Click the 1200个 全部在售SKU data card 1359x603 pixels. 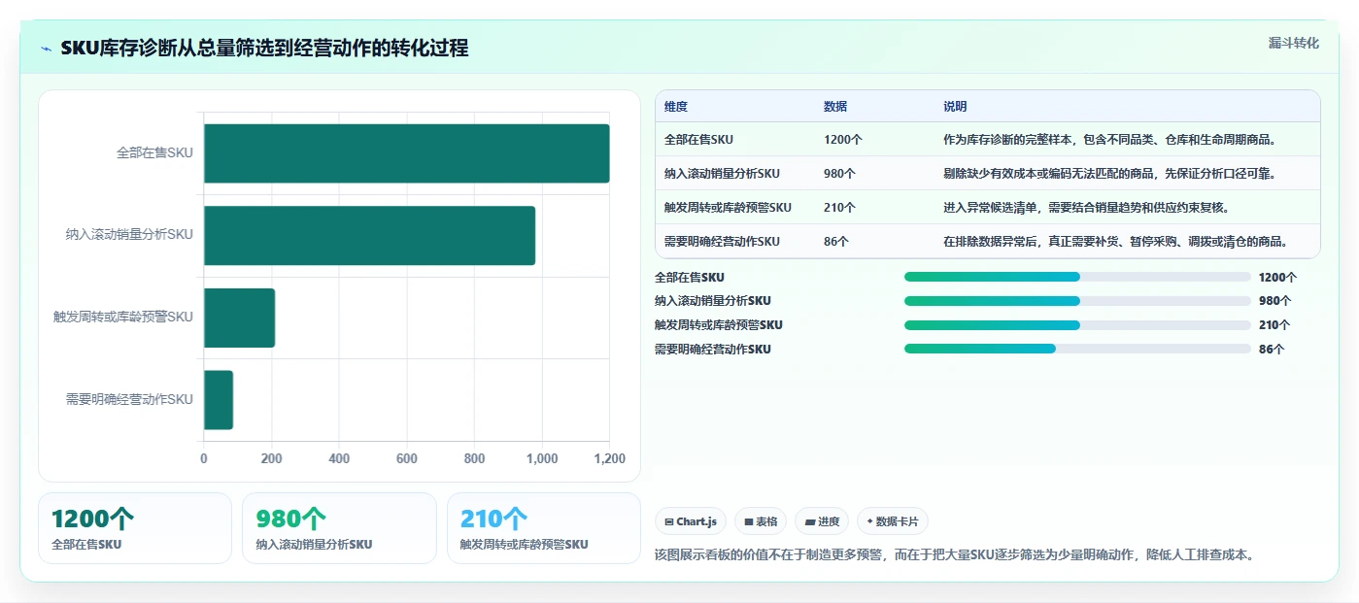pos(135,528)
